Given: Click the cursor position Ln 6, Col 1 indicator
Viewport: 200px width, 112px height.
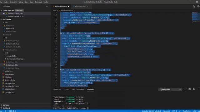Looking at the screenshot, I should [152, 111].
